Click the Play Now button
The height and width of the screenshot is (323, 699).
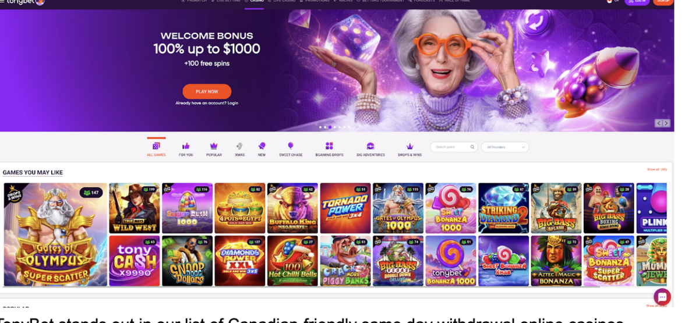(x=207, y=91)
